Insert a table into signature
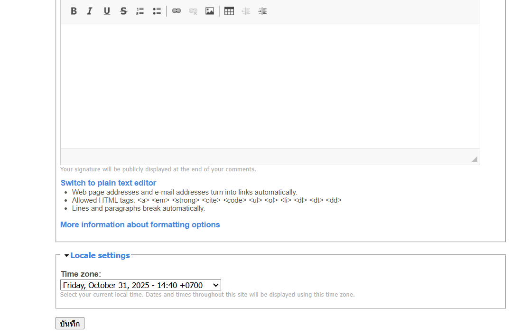The image size is (530, 336). pos(229,11)
